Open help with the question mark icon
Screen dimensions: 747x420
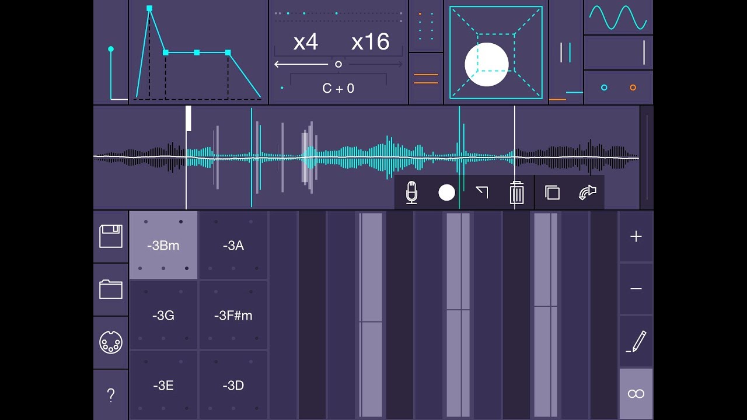[111, 395]
